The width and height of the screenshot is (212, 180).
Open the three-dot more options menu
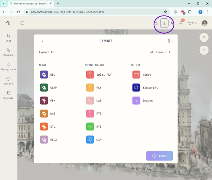(x=22, y=23)
